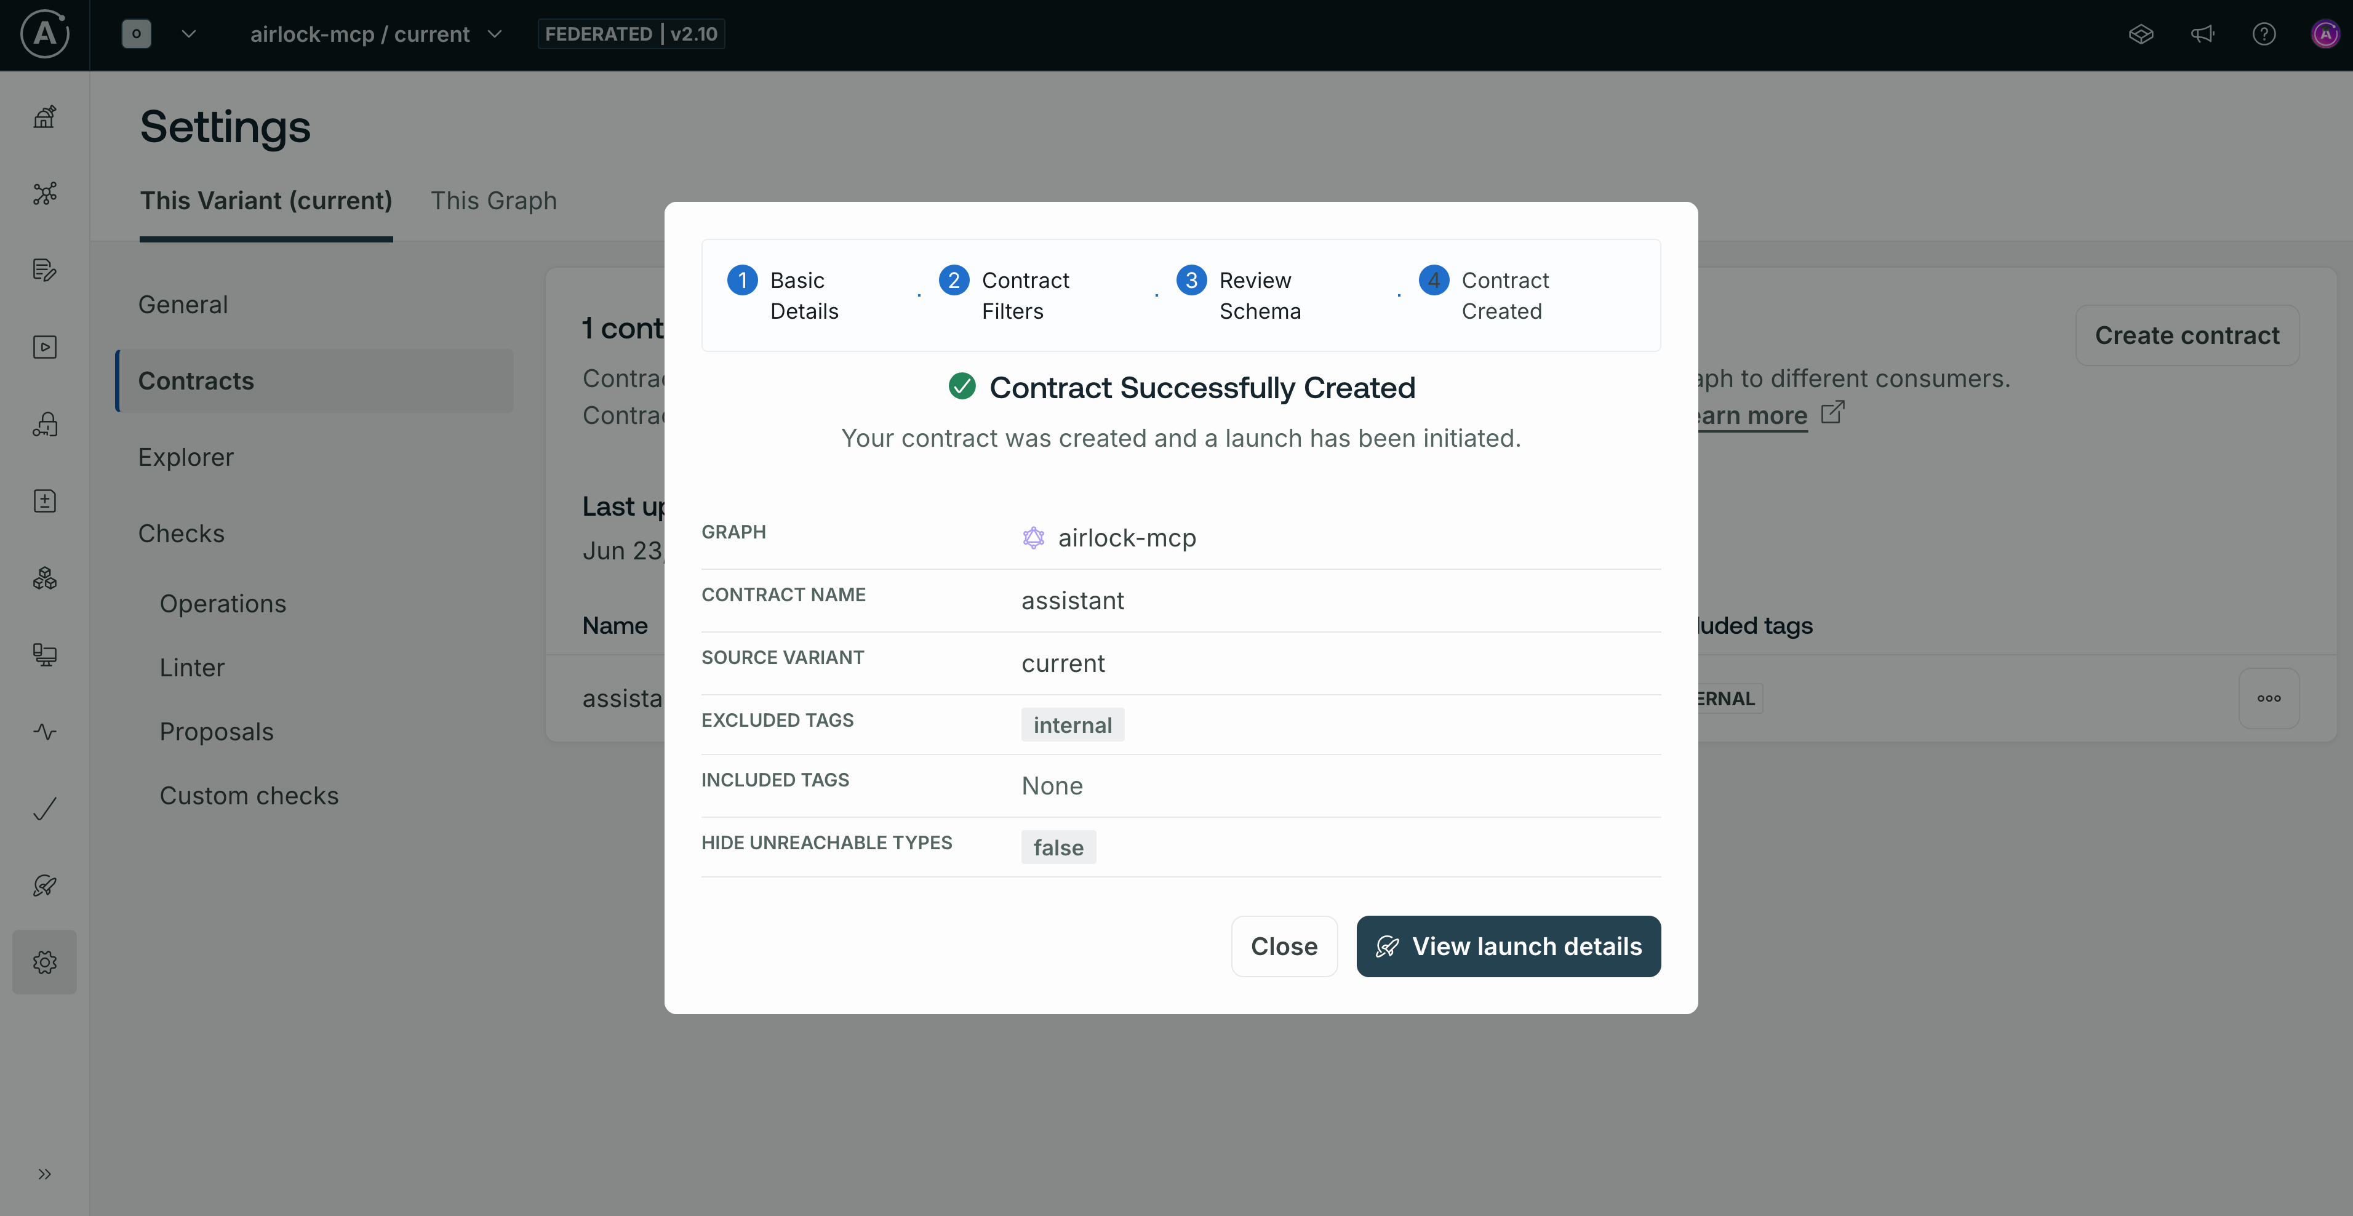
Task: Open the Clients monitor icon in the sidebar
Action: tap(45, 655)
